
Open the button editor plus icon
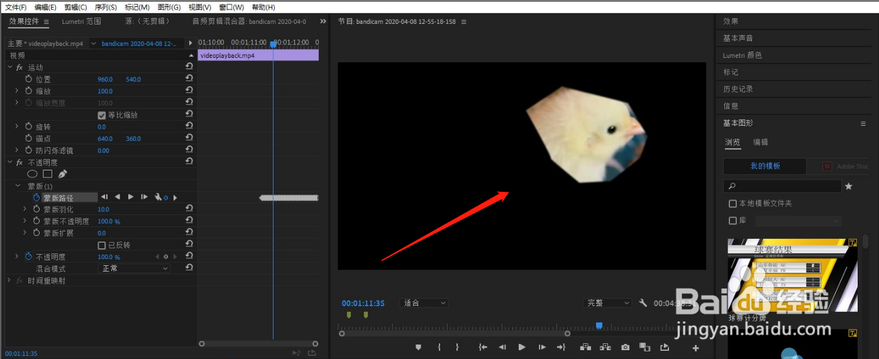[x=695, y=348]
